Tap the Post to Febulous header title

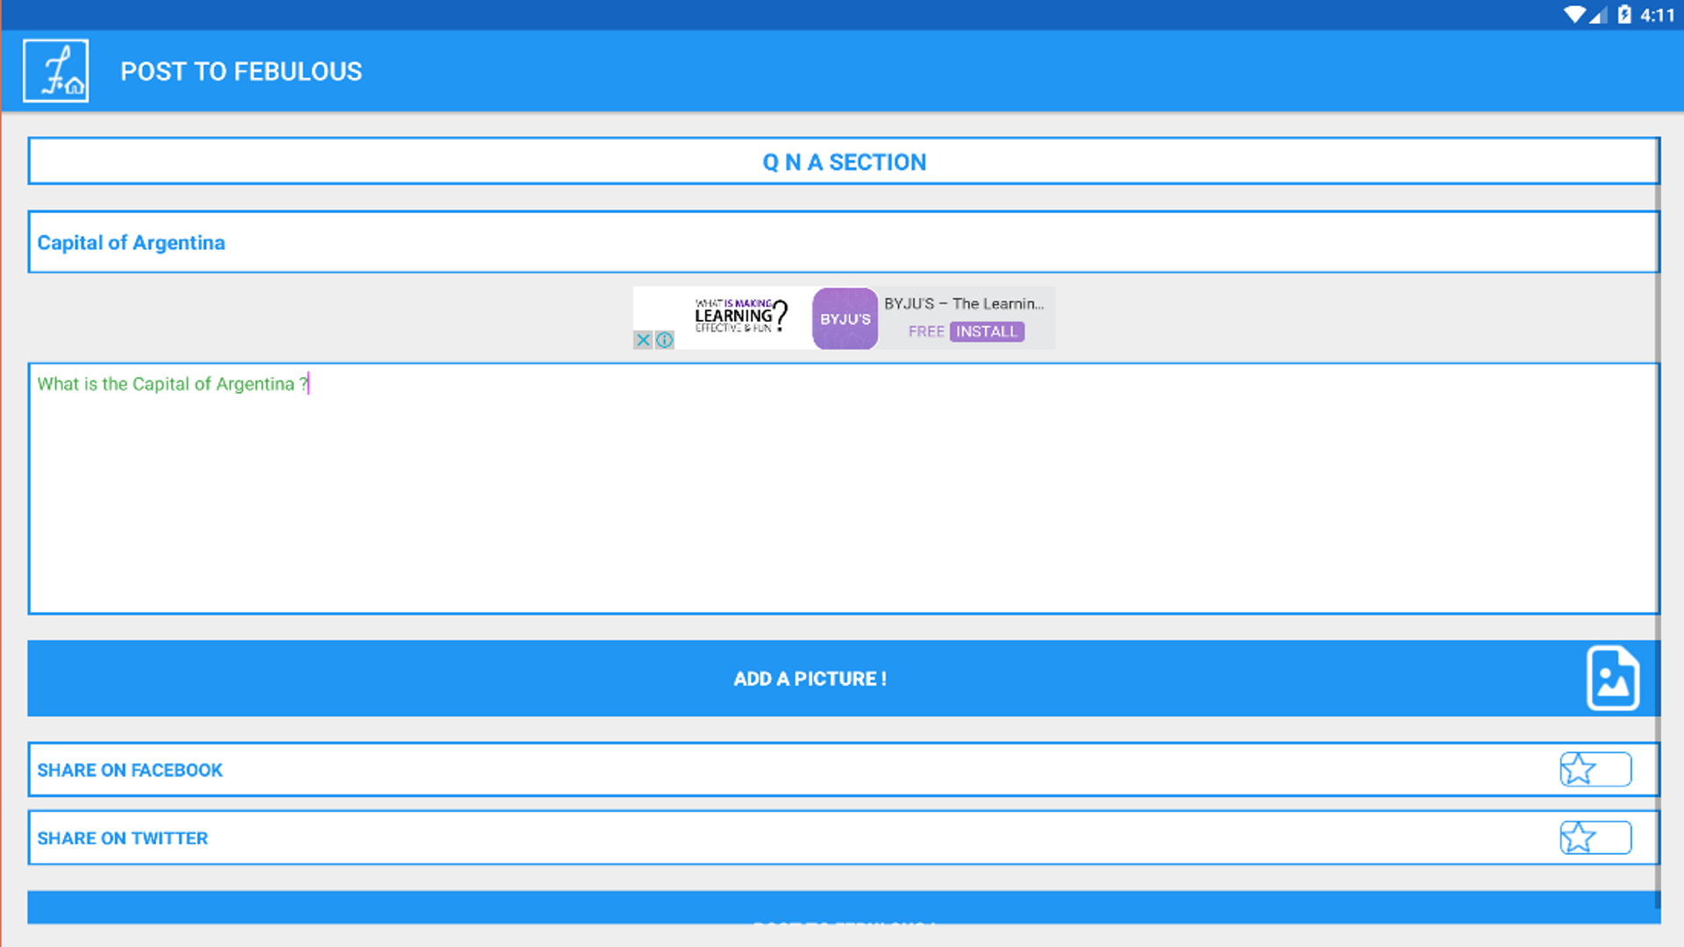pyautogui.click(x=240, y=71)
